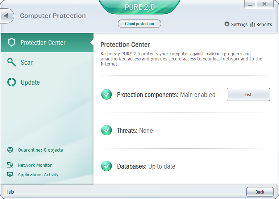
Task: Select the Protection Center sidebar item
Action: coord(43,43)
